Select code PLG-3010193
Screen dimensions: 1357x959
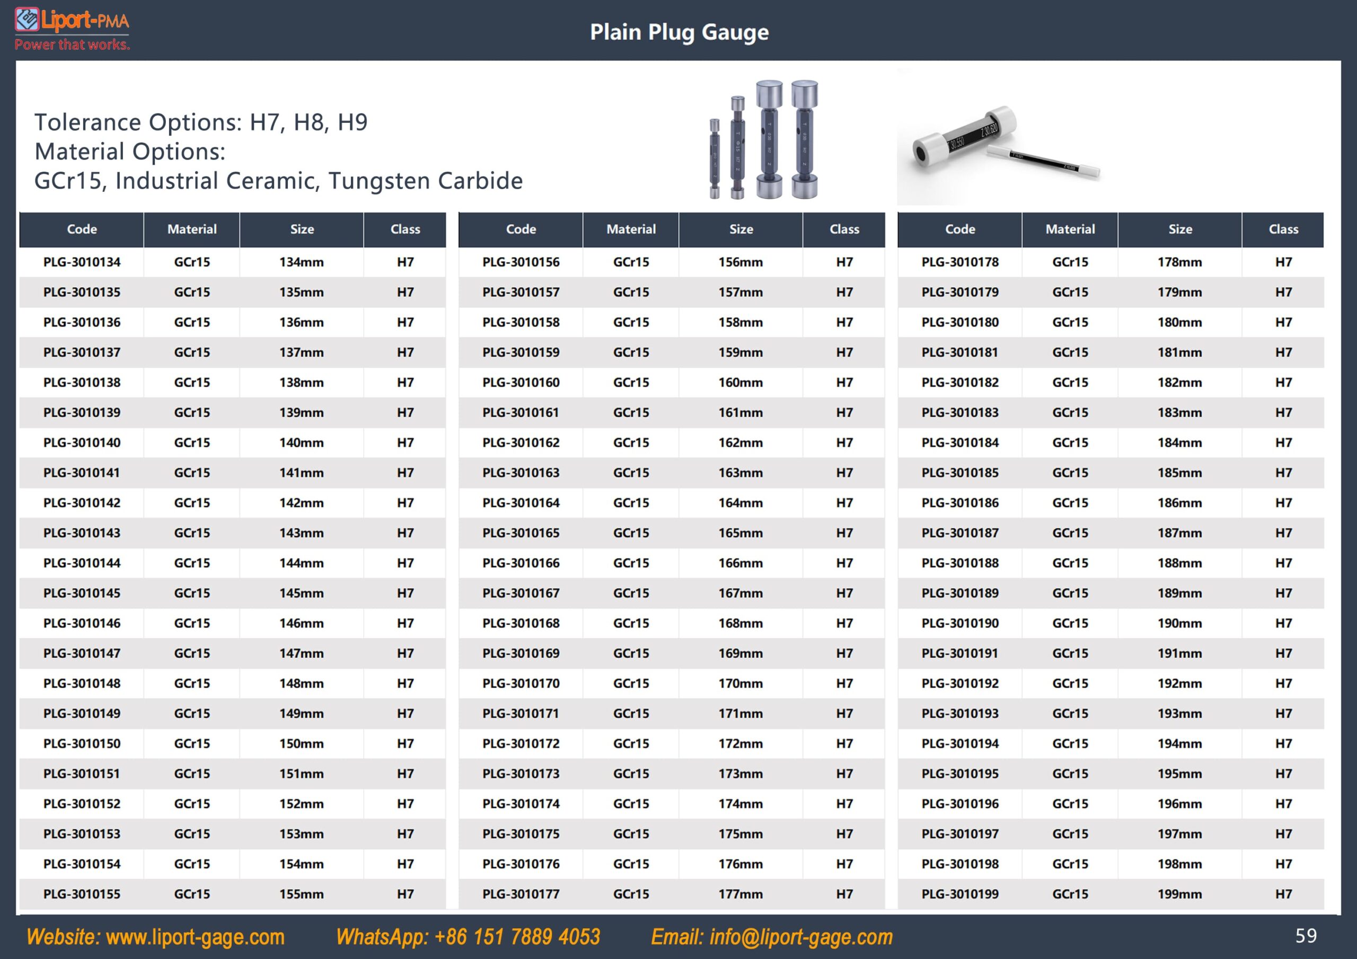point(960,714)
